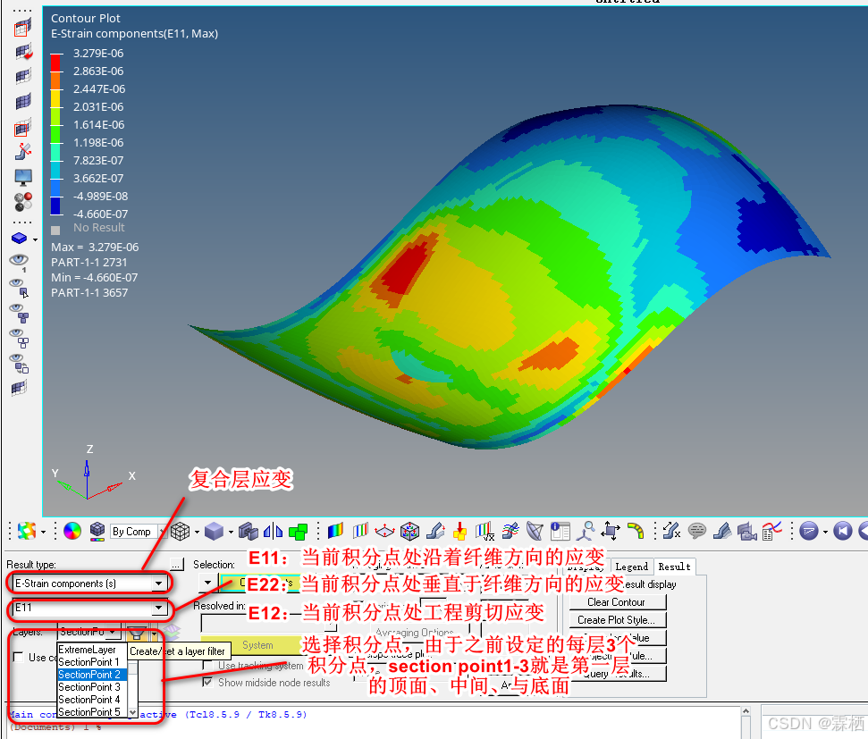Toggle the eye with hollow blocks icon
This screenshot has height=739, width=868.
[x=19, y=338]
